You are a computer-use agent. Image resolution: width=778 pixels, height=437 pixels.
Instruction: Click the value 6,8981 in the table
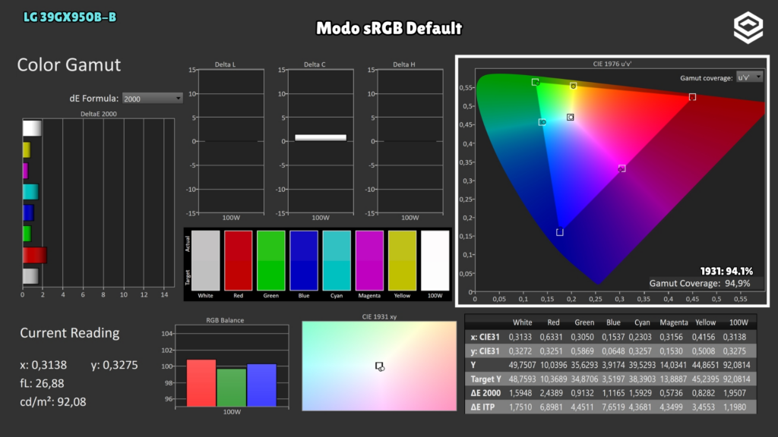tap(552, 407)
